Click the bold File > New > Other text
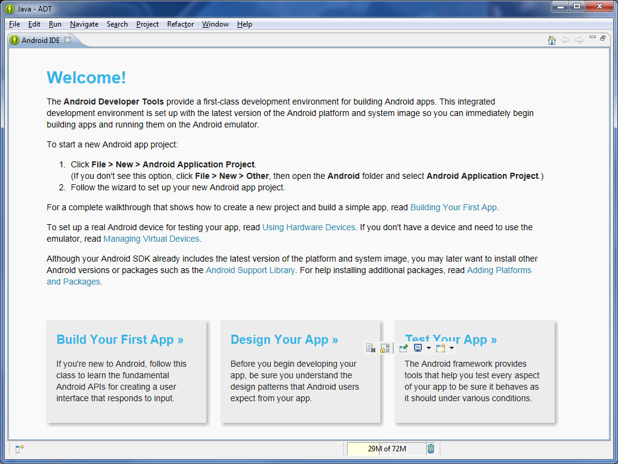 pyautogui.click(x=232, y=176)
